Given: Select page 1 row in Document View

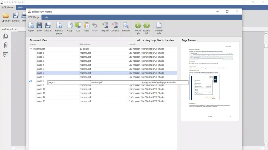Looking at the screenshot, I should point(107,53).
